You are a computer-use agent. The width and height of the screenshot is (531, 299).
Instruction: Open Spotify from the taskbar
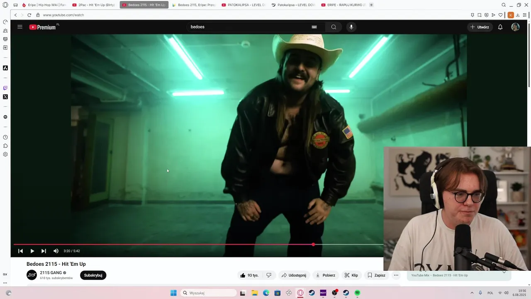click(x=357, y=293)
